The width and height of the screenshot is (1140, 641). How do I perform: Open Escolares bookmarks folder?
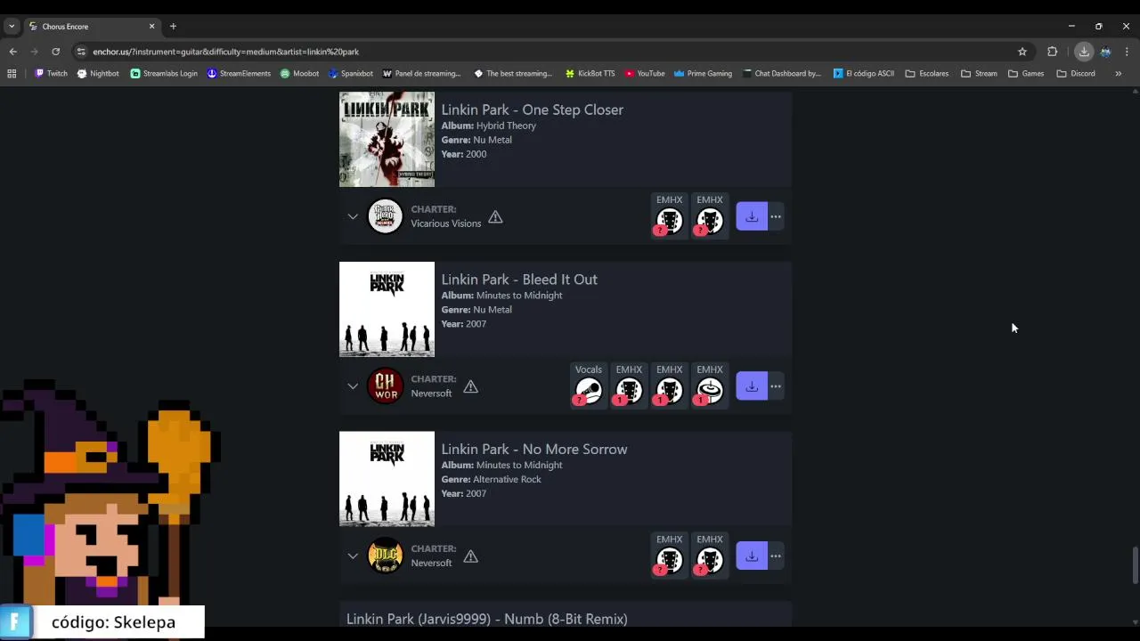coord(927,74)
